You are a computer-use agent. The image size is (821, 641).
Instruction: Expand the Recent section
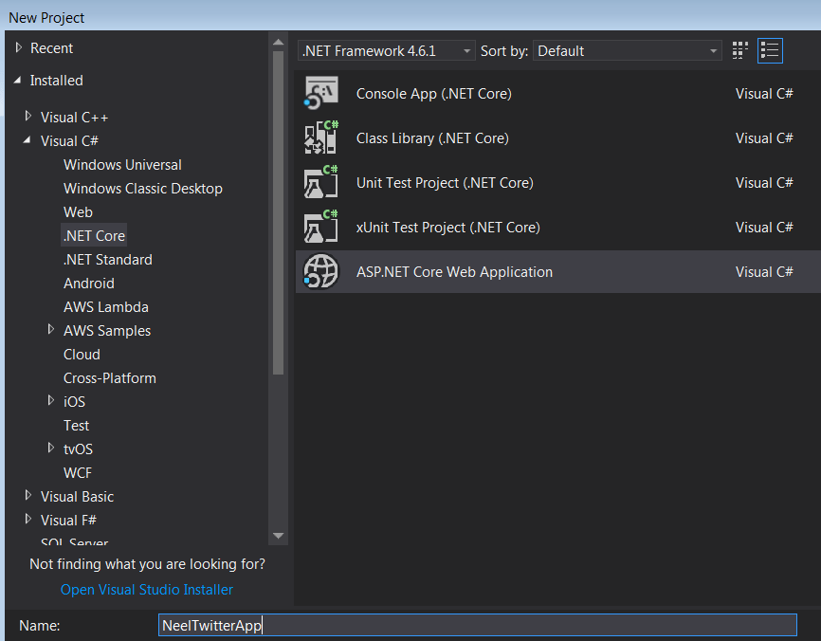click(18, 48)
